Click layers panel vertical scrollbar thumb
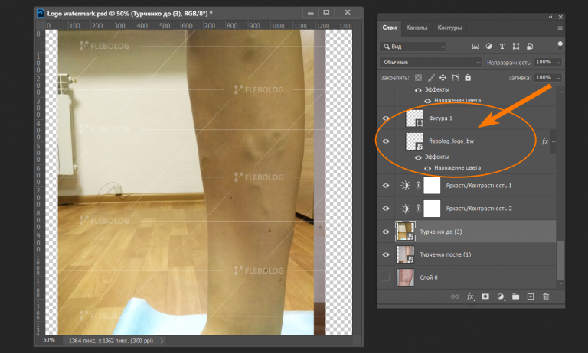Image resolution: width=588 pixels, height=353 pixels. pos(560,260)
